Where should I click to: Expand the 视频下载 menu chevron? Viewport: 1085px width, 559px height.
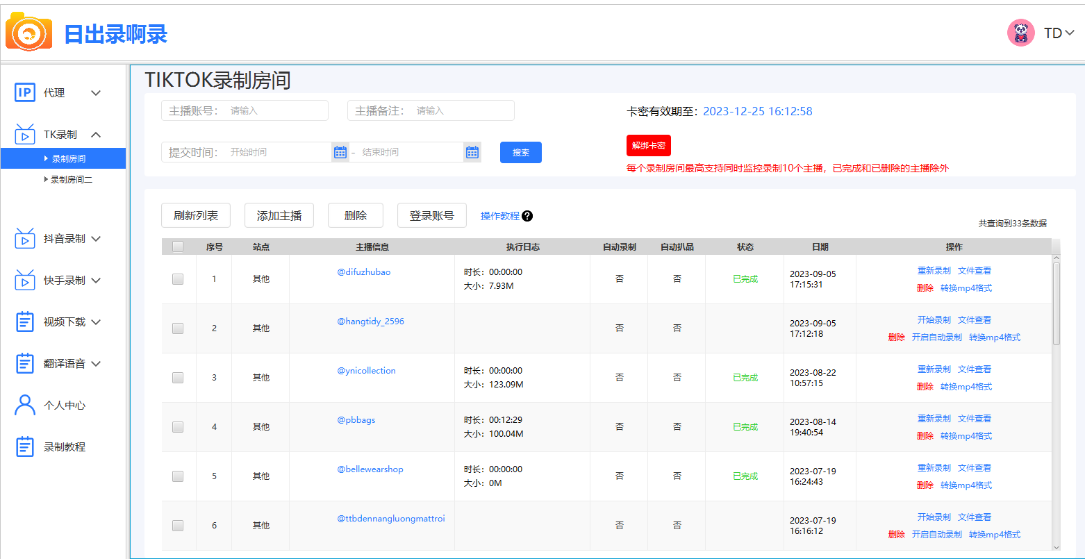(x=96, y=322)
